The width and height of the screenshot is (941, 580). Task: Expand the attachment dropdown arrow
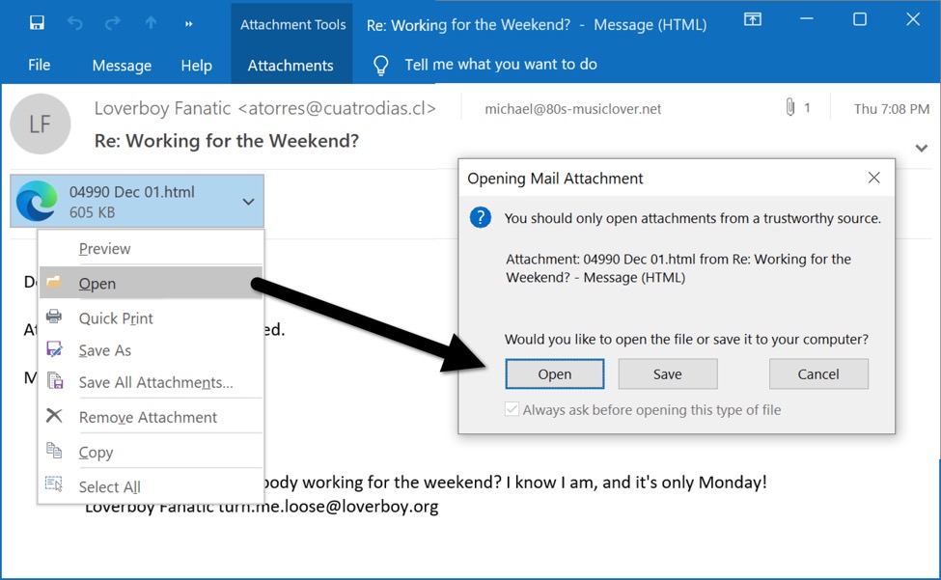(248, 202)
